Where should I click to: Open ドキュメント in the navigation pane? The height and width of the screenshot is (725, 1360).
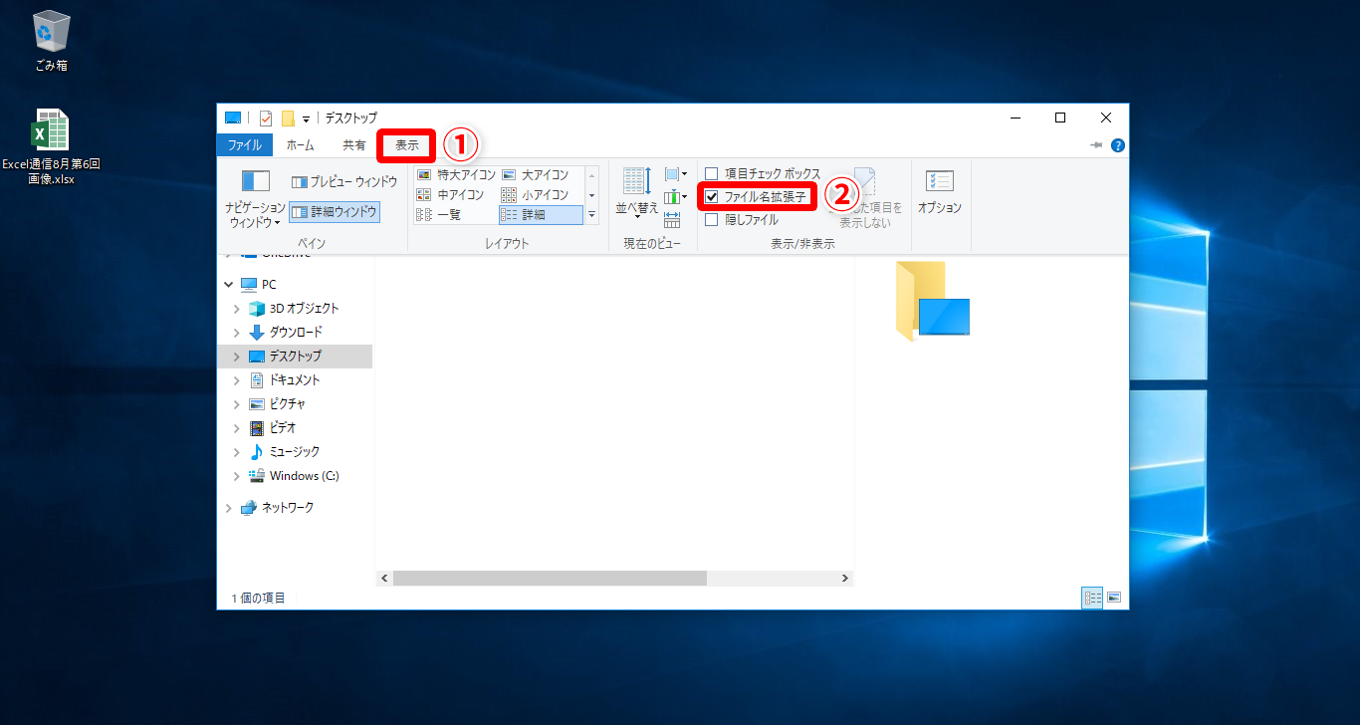[x=285, y=379]
